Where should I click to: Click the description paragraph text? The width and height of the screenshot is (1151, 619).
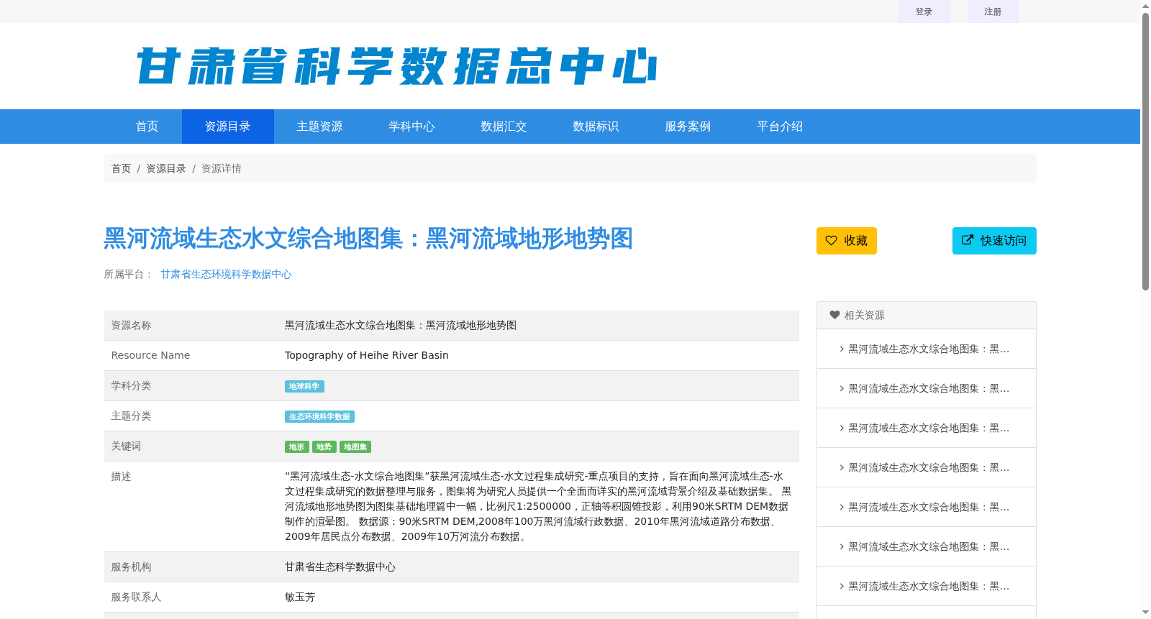pos(538,507)
